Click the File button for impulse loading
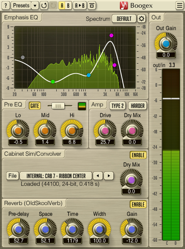Viewport: 185px width, 249px height. (13, 176)
